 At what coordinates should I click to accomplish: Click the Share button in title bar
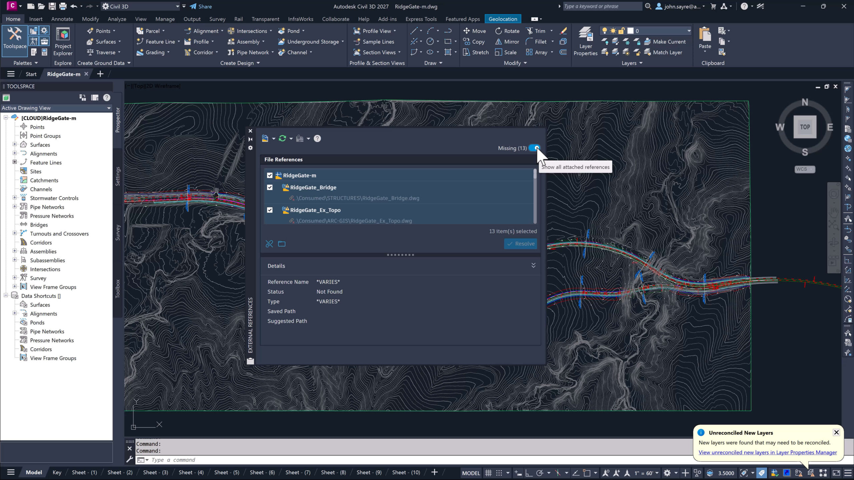click(201, 6)
